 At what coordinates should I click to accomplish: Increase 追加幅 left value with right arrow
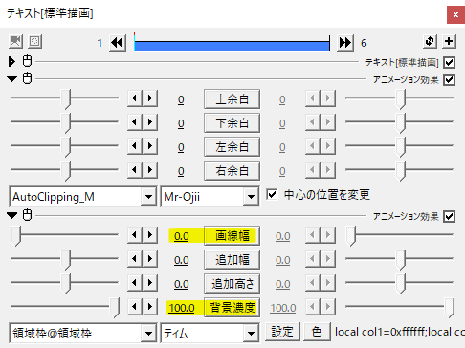(150, 259)
